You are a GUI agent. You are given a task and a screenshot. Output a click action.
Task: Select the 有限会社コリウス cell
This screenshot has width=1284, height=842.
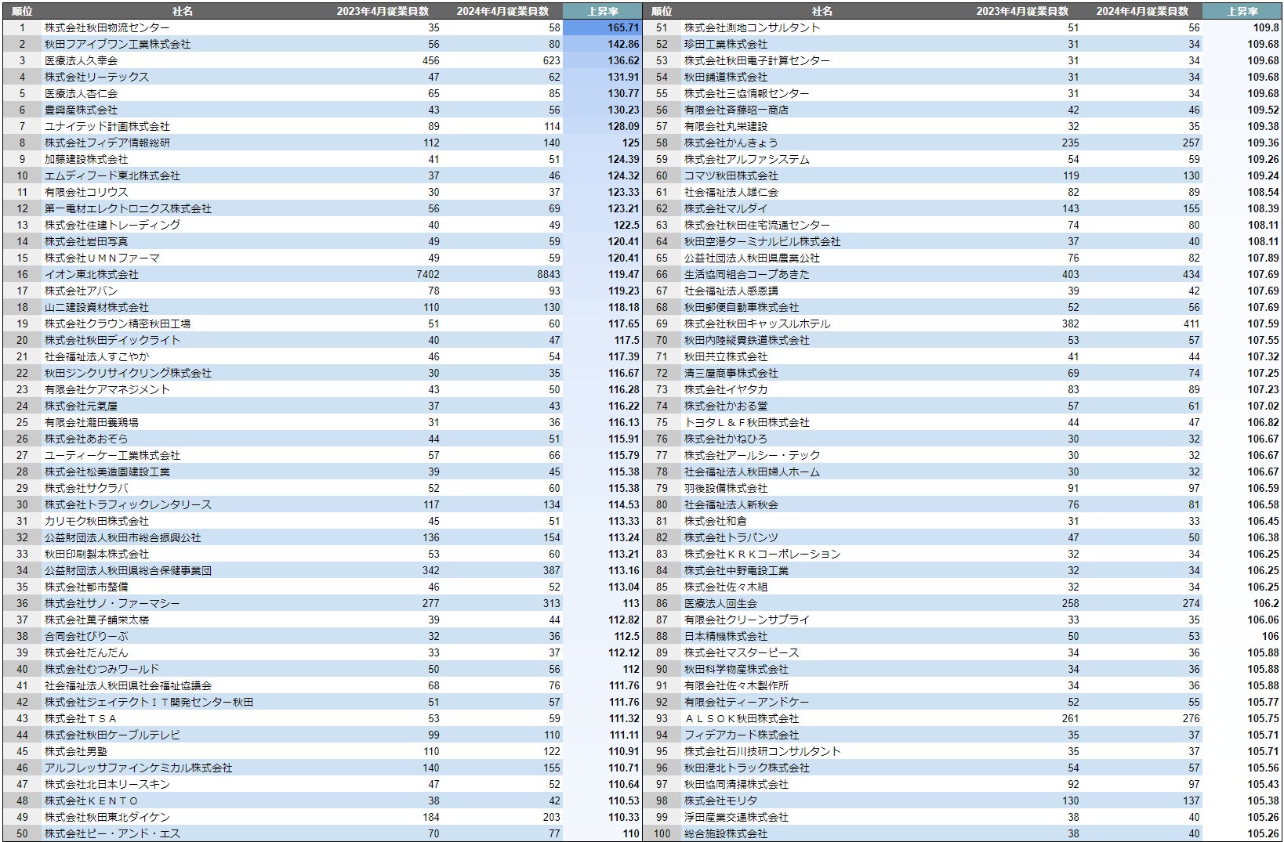[x=86, y=192]
